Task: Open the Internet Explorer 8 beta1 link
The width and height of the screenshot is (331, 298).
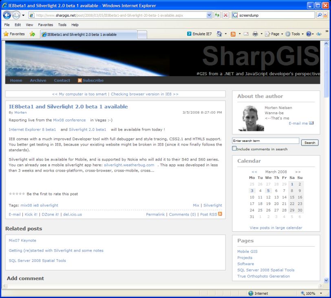Action: tap(32, 130)
